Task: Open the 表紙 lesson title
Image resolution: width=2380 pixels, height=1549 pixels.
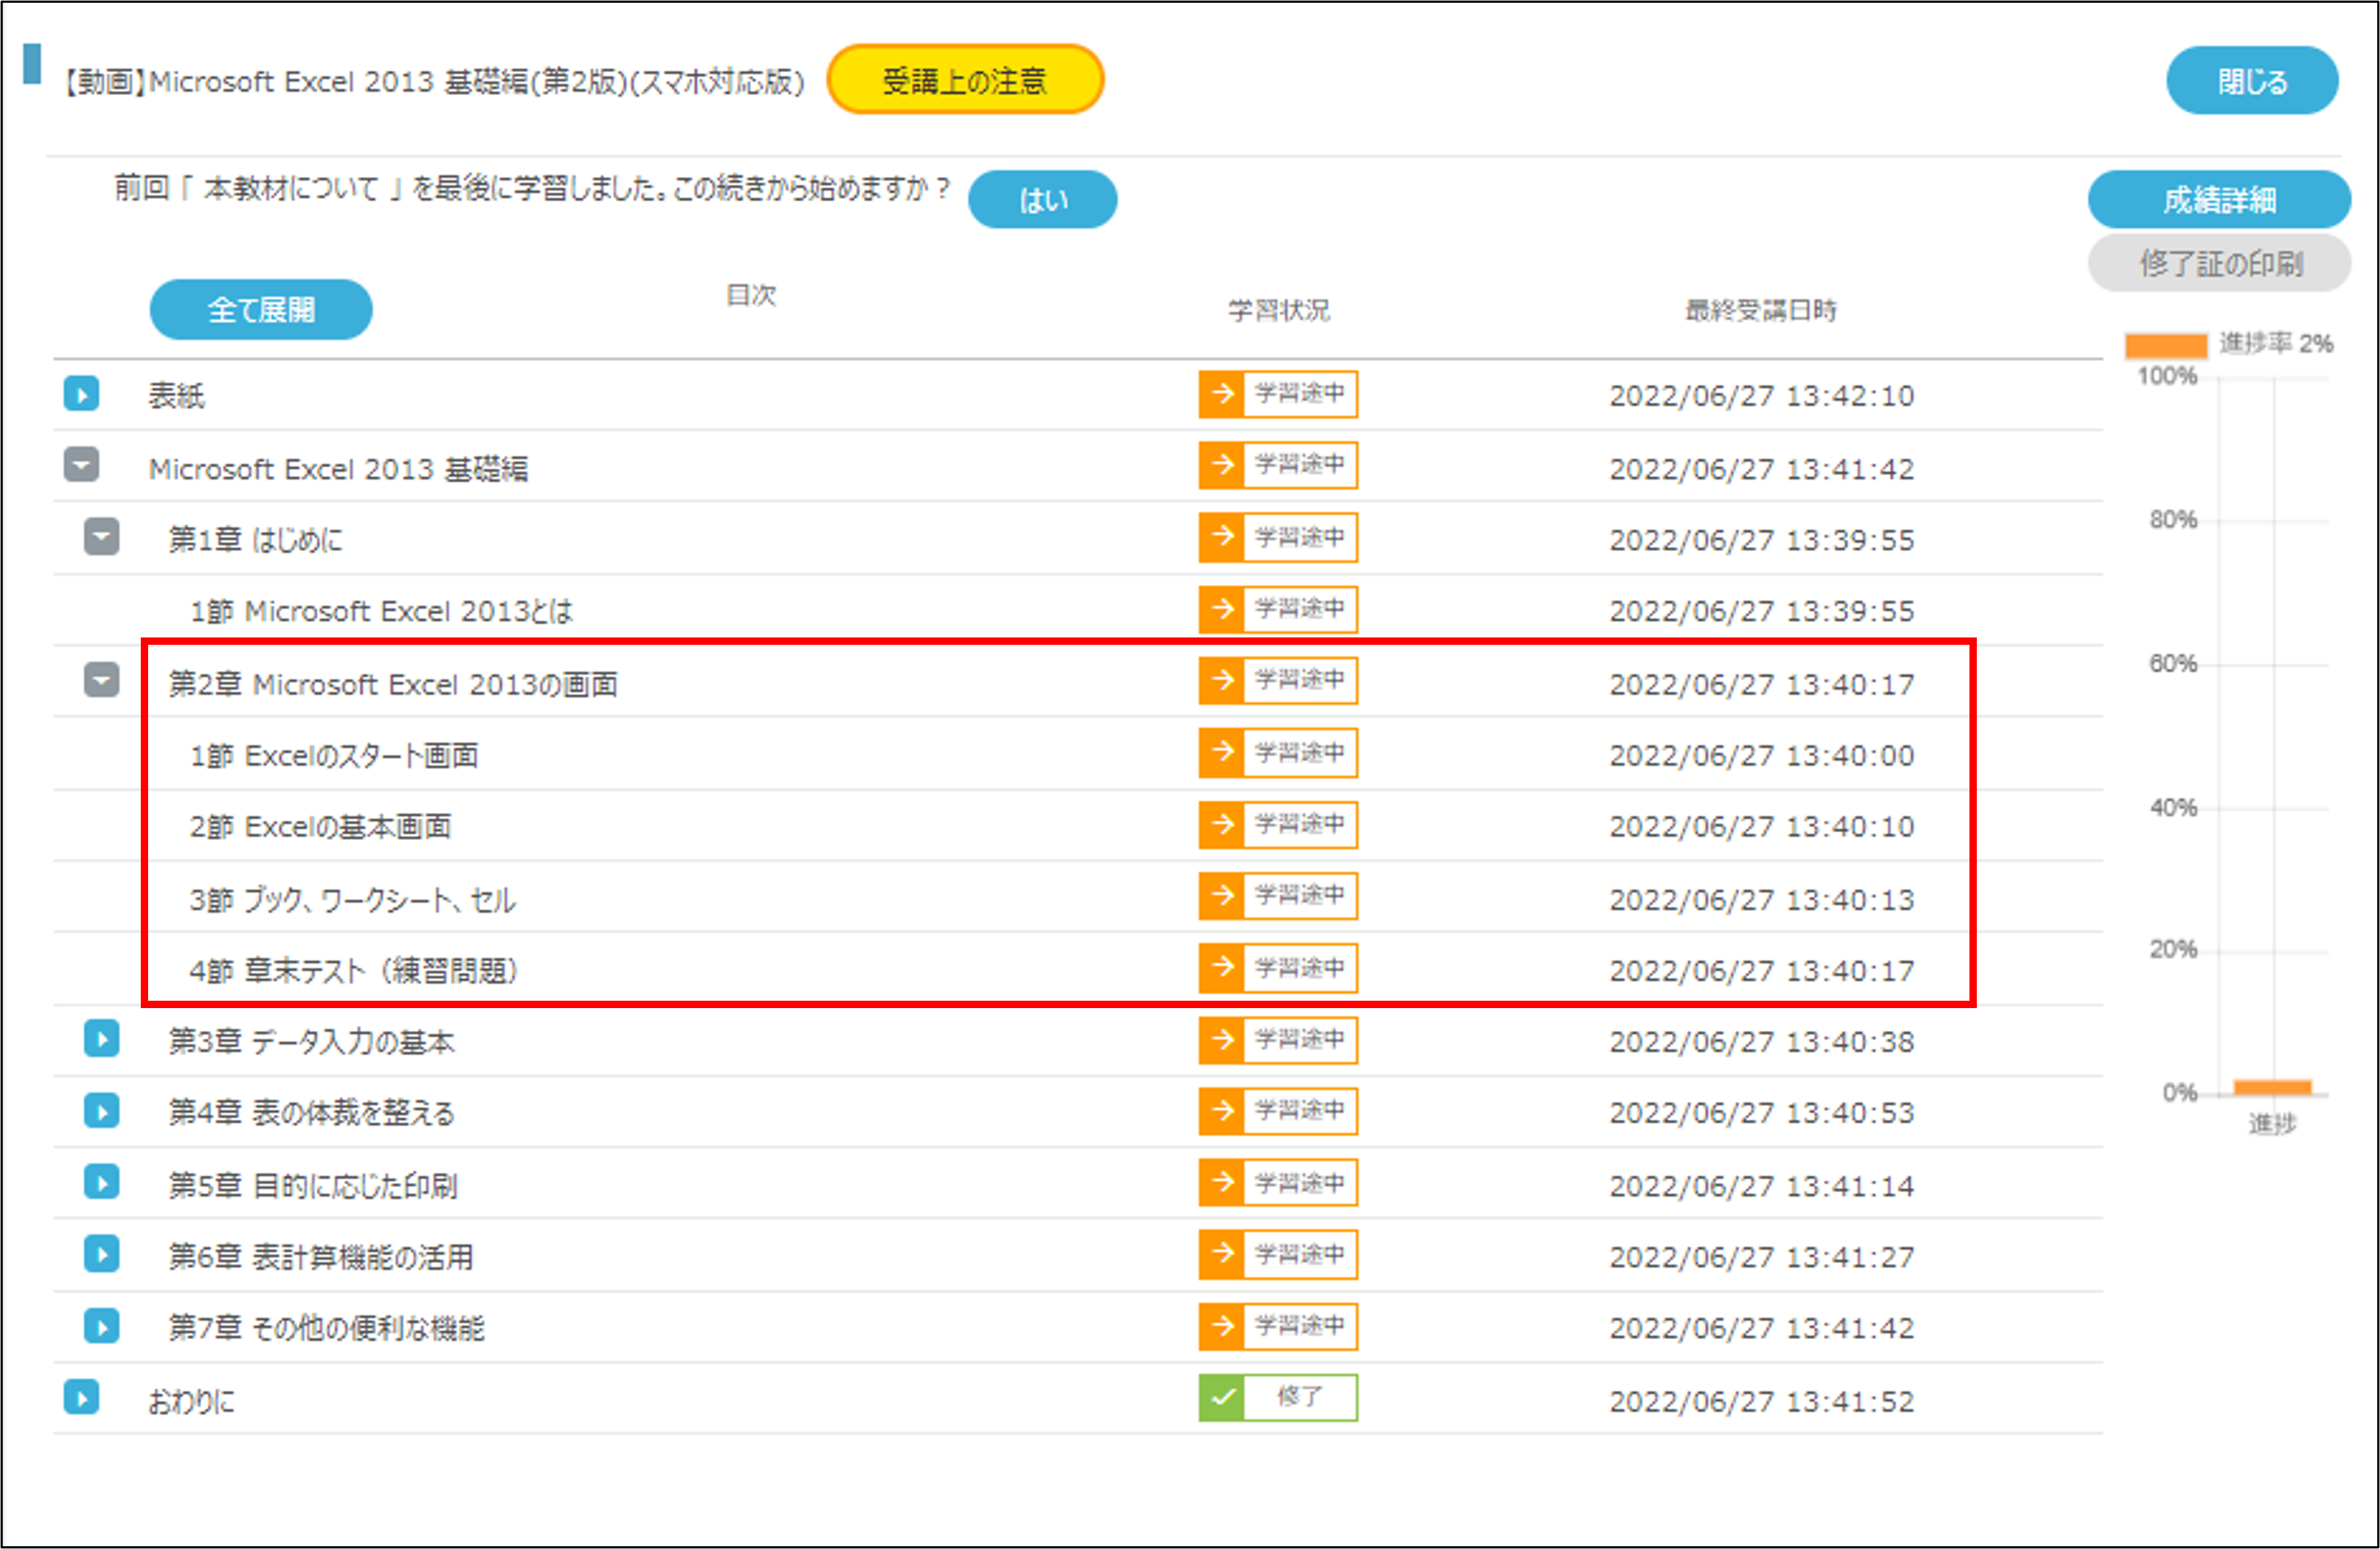Action: pos(177,396)
